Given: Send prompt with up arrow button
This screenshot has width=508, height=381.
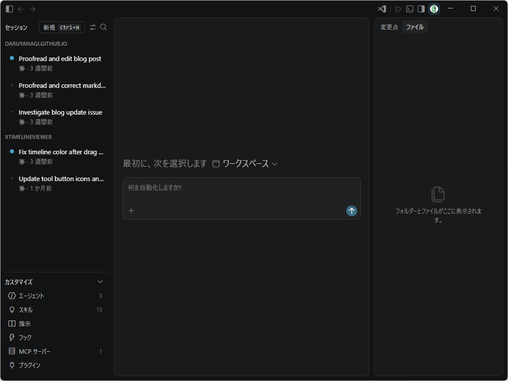Looking at the screenshot, I should 352,211.
